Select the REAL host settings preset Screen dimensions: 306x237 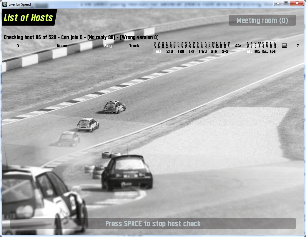[265, 51]
